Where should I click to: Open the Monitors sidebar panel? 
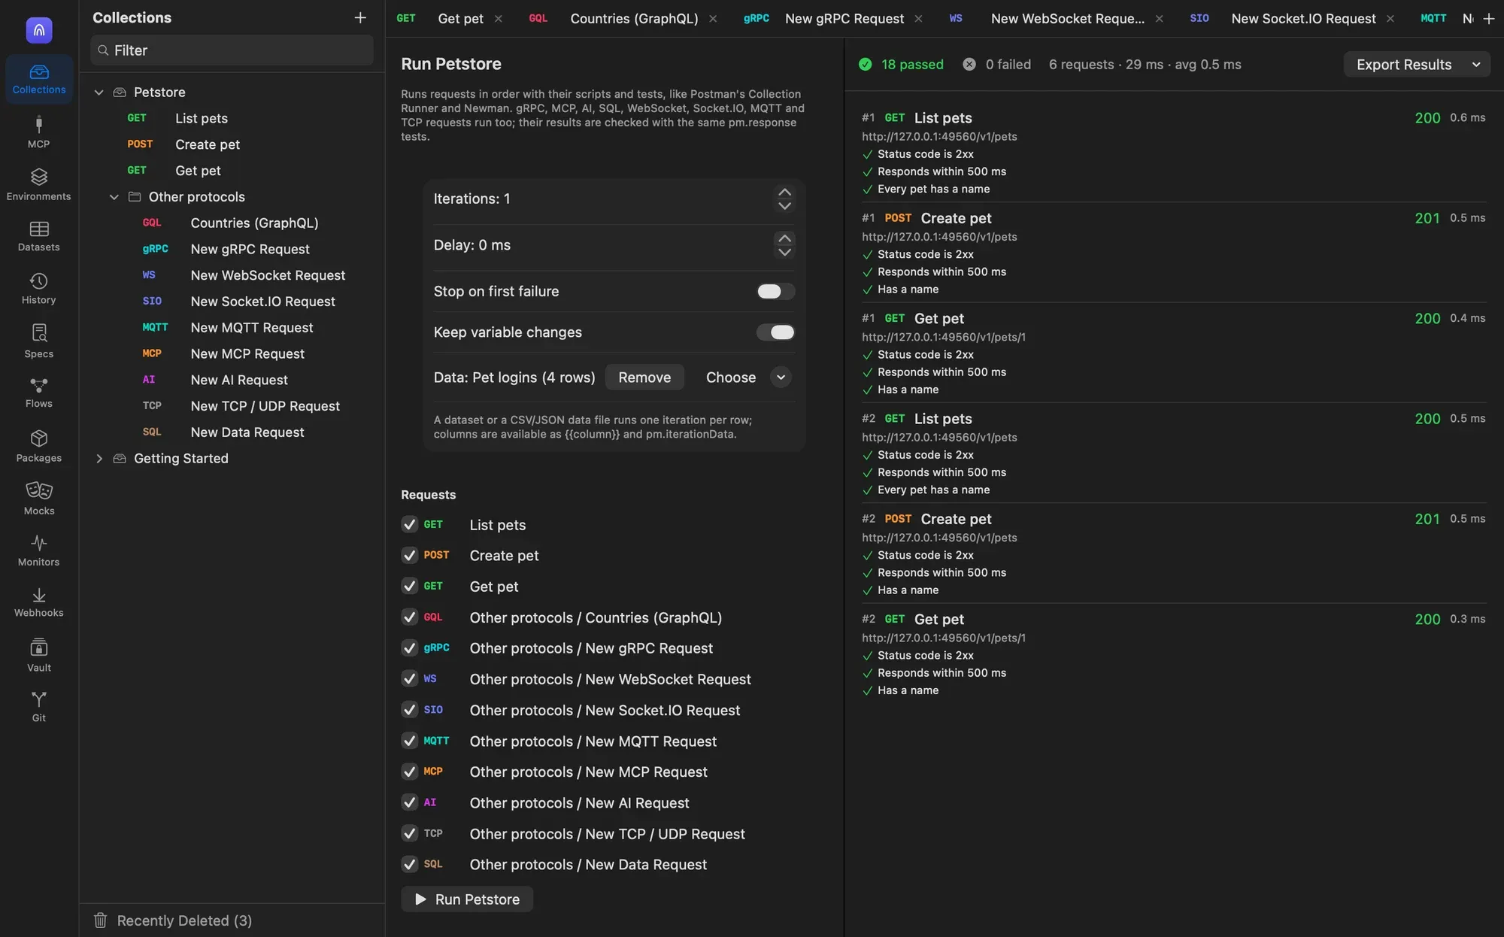38,550
